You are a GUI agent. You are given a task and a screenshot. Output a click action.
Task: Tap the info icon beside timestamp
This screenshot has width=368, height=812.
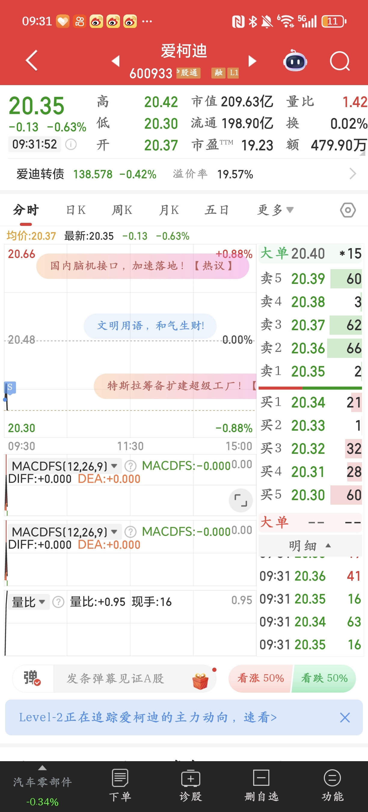[71, 145]
